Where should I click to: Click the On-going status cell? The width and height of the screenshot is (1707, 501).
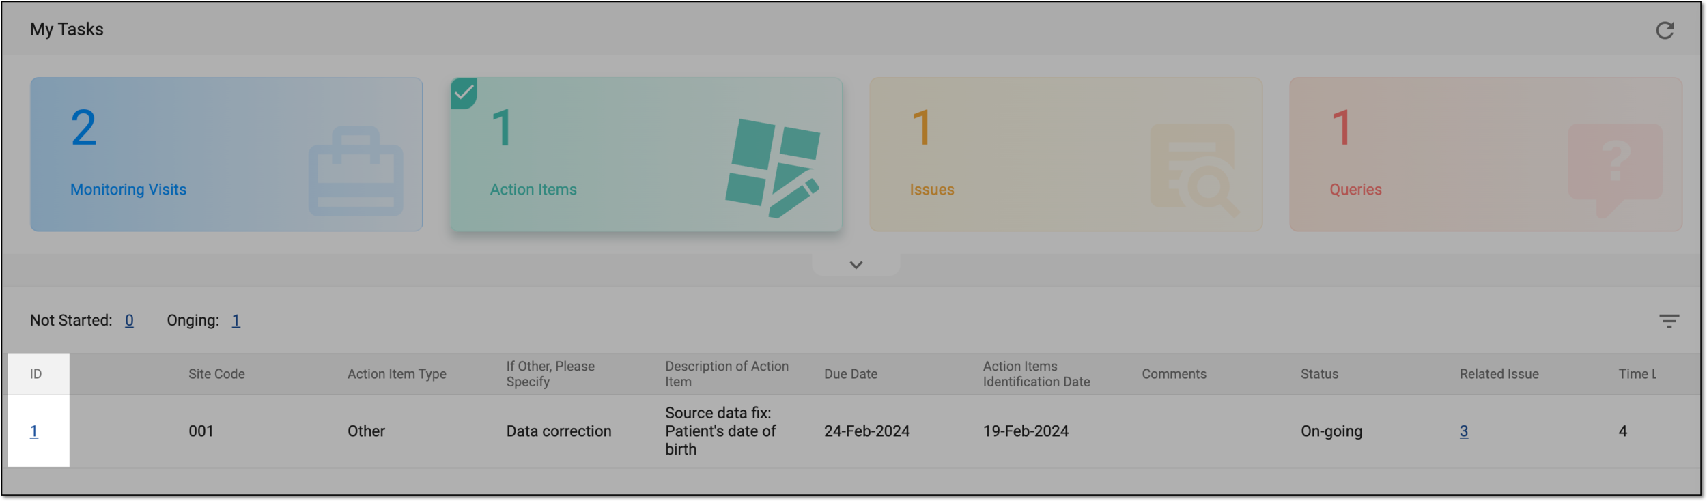pyautogui.click(x=1331, y=431)
